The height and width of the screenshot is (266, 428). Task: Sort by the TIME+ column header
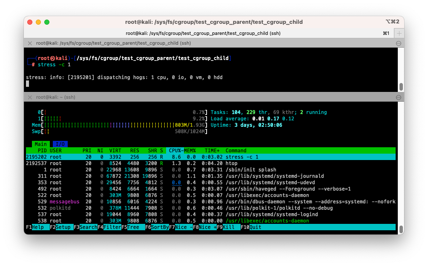pos(212,151)
